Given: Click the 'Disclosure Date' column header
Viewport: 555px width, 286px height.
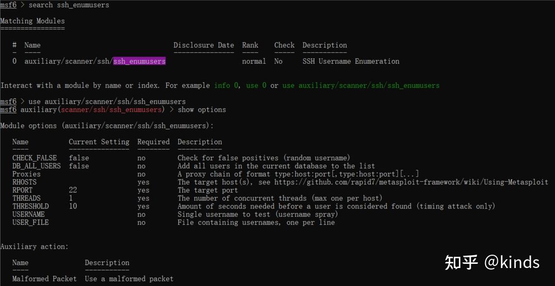Looking at the screenshot, I should tap(203, 45).
